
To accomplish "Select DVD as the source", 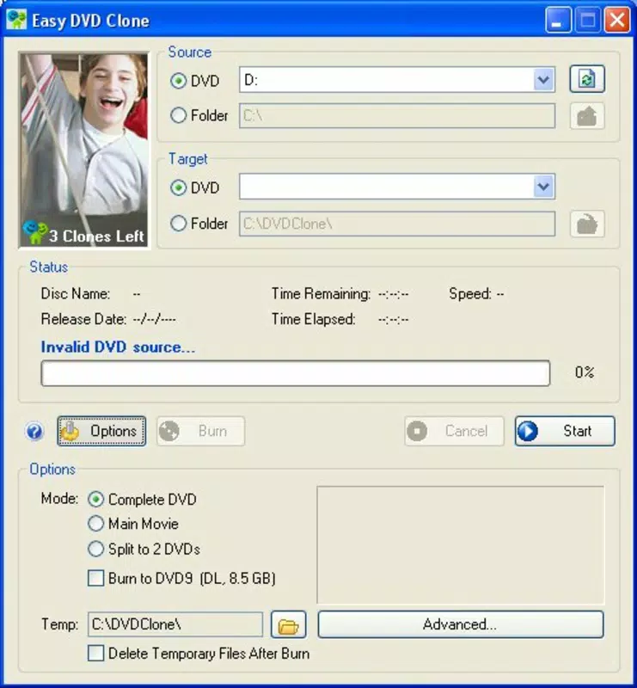I will (194, 81).
